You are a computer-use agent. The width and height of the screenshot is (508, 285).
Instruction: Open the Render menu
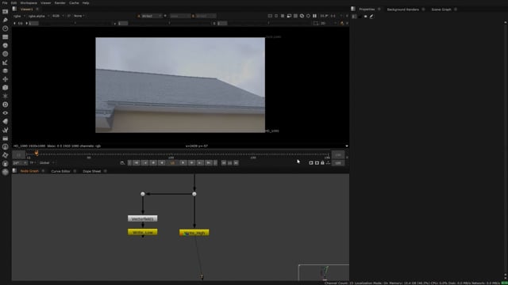pos(60,3)
